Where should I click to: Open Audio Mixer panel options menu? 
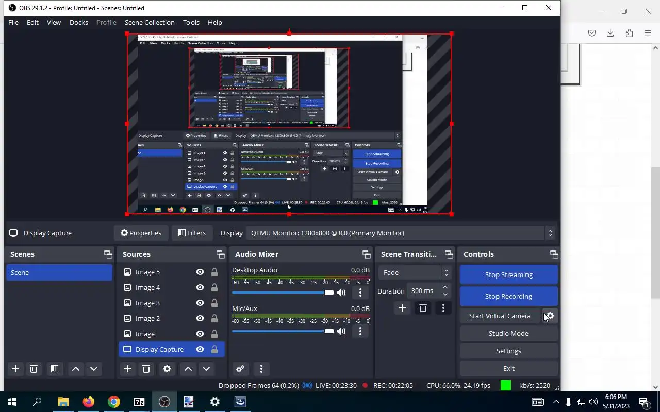click(x=261, y=369)
